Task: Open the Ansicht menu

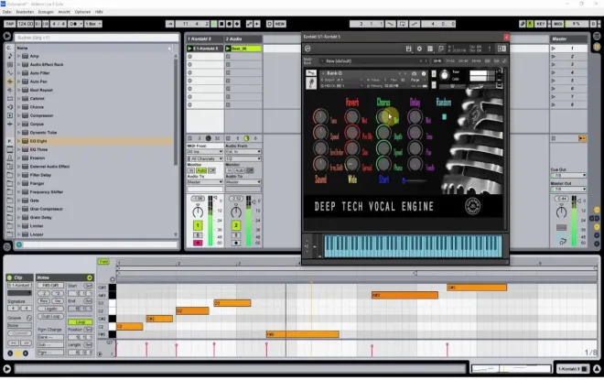Action: [x=64, y=12]
